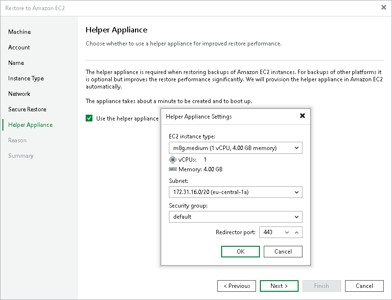Click the Helper Appliance Settings title
This screenshot has width=392, height=300.
199,117
